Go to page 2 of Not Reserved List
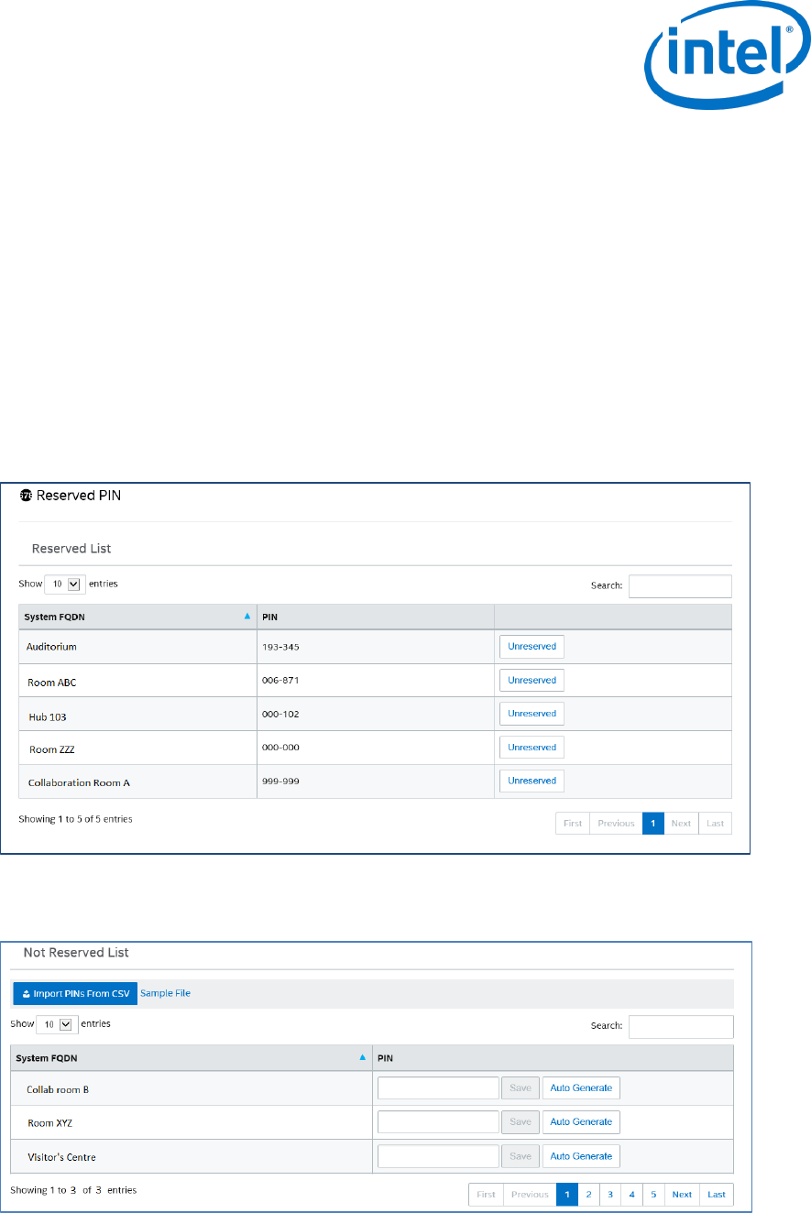This screenshot has width=811, height=1213. pyautogui.click(x=588, y=1195)
